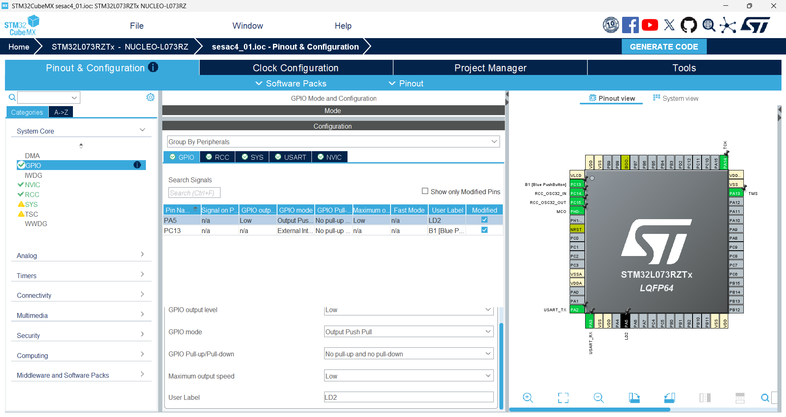This screenshot has height=417, width=786.
Task: Open the Facebook icon link
Action: pyautogui.click(x=630, y=25)
